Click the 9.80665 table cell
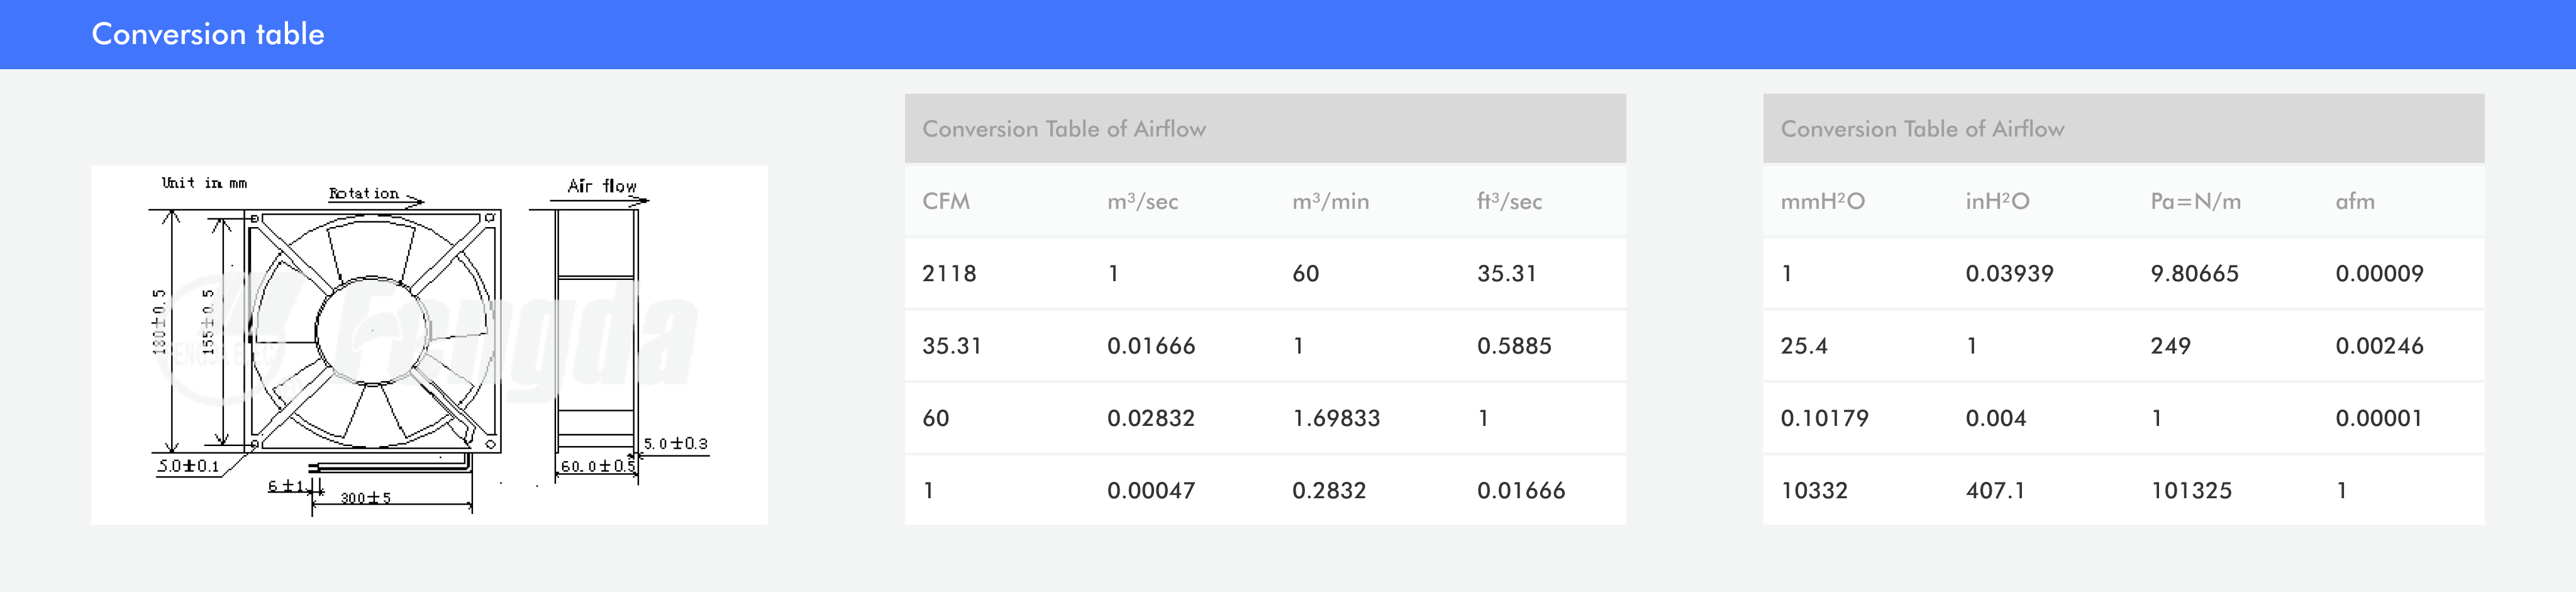Viewport: 2576px width, 592px height. click(x=2194, y=273)
